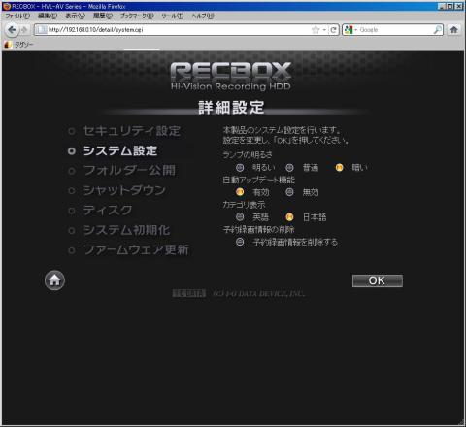Open the 表示 menu
Viewport: 466px width, 427px height.
click(x=75, y=16)
